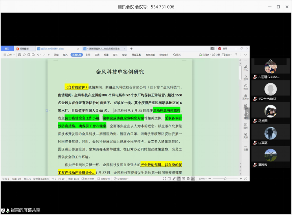This screenshot has width=292, height=215.
Task: Click the undo arrow in WPS toolbar
Action: coord(38,55)
